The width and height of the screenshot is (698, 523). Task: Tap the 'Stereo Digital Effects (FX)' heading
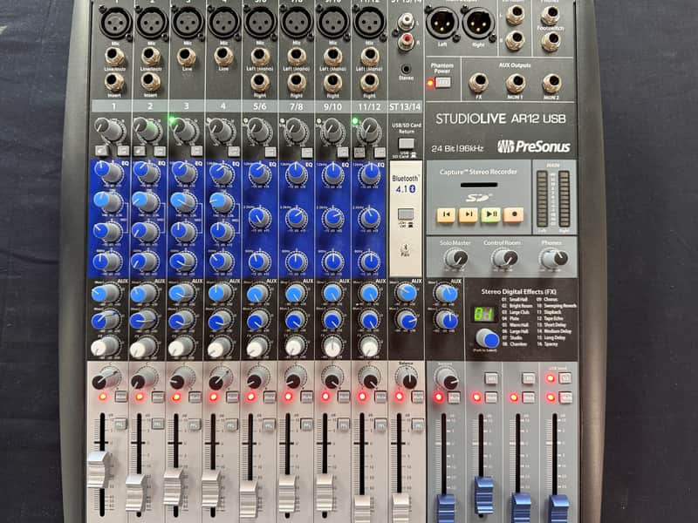coord(518,292)
